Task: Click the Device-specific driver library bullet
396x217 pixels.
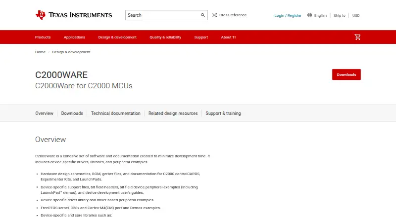Action: tap(98, 200)
